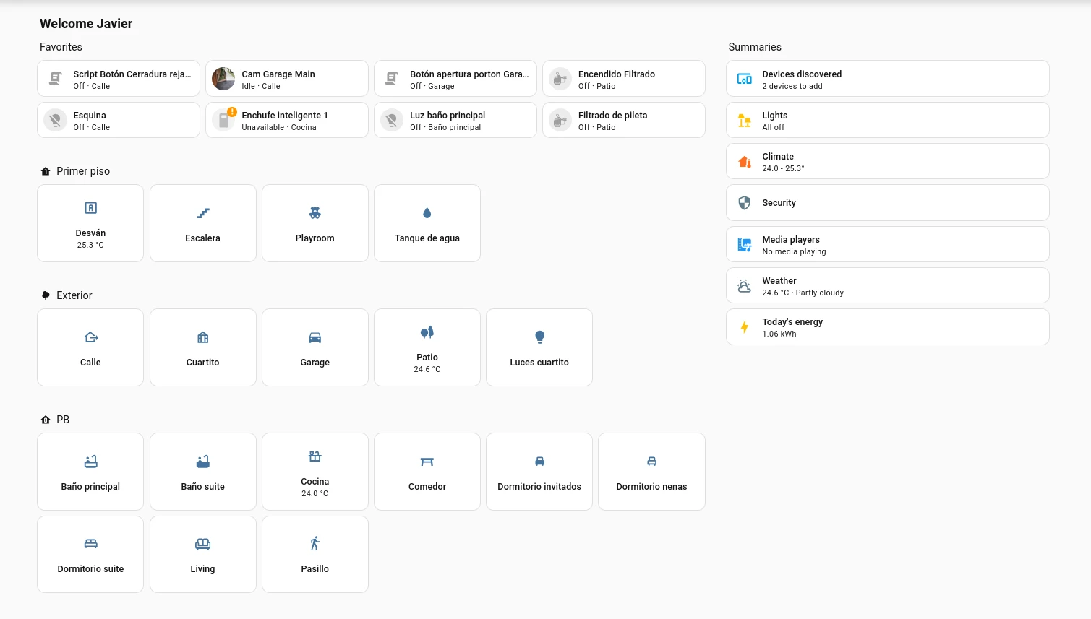Click the Escalera stairs icon
The width and height of the screenshot is (1091, 619).
202,212
